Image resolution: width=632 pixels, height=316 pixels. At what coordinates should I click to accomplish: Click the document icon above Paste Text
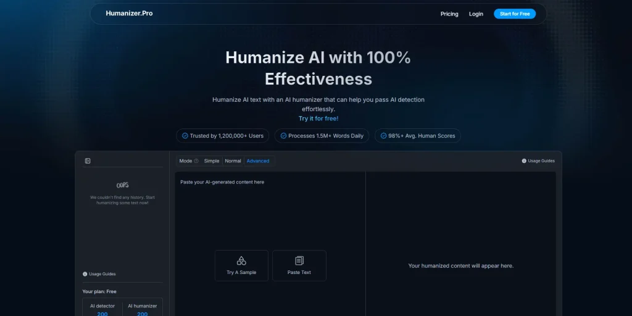pos(299,261)
